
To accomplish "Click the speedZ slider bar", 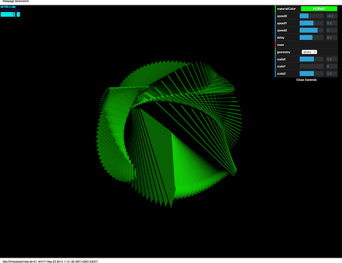I will [311, 30].
